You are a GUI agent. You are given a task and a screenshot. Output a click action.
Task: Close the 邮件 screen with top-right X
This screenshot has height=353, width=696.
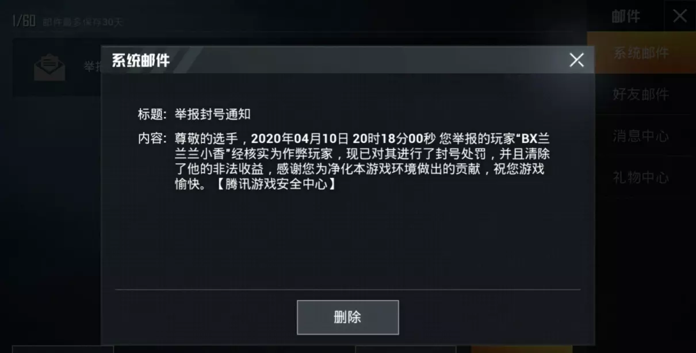tap(680, 16)
